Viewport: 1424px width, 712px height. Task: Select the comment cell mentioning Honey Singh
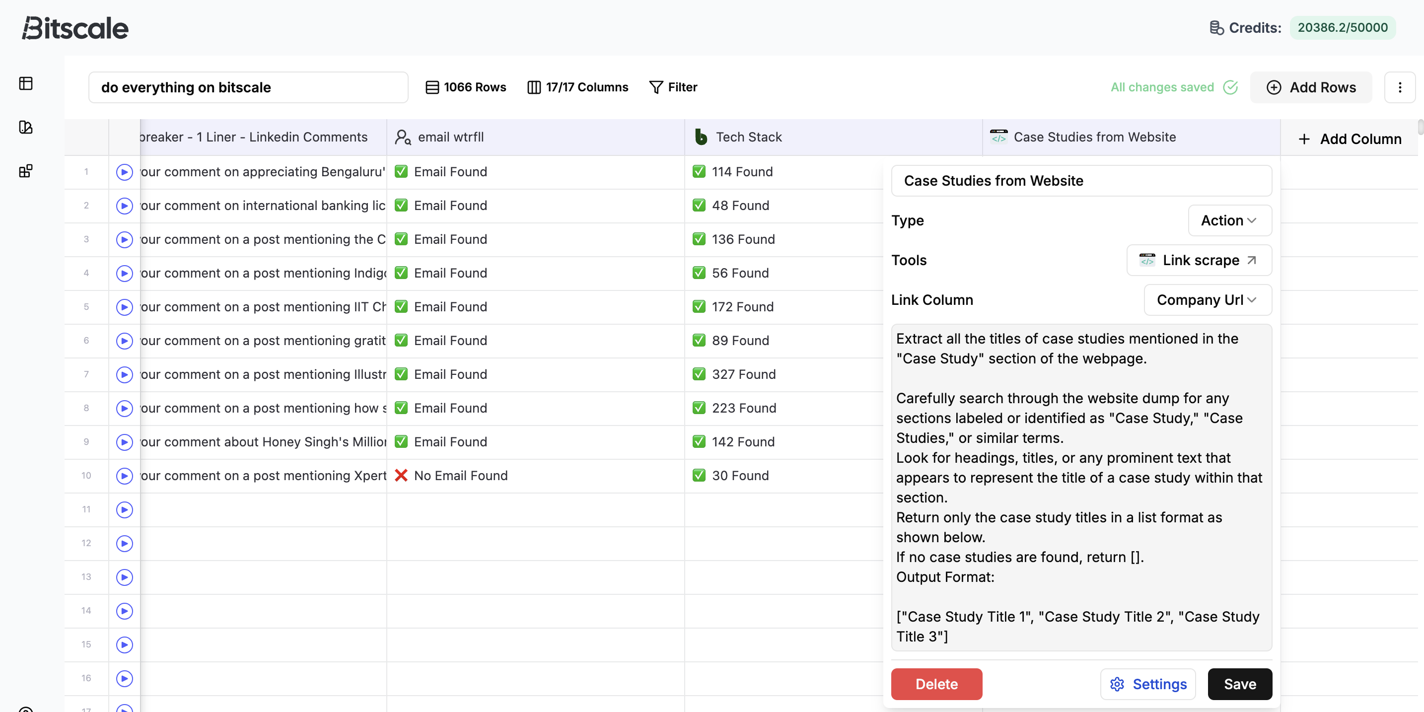click(263, 442)
